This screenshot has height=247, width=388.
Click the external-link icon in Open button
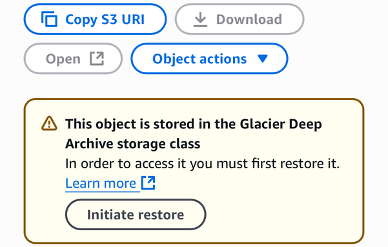[x=97, y=59]
